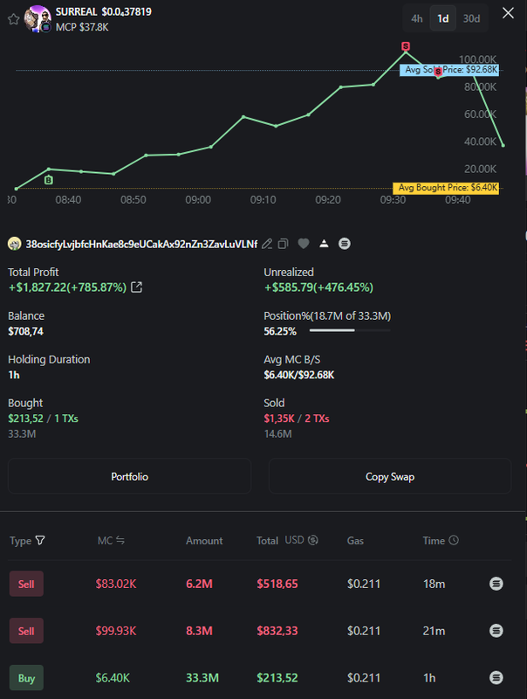Edit the wallet address nickname
The image size is (527, 699).
[268, 244]
